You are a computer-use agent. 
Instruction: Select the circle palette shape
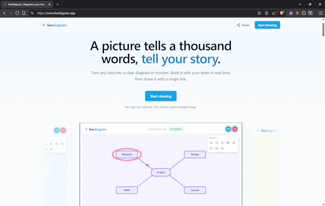pos(217,143)
